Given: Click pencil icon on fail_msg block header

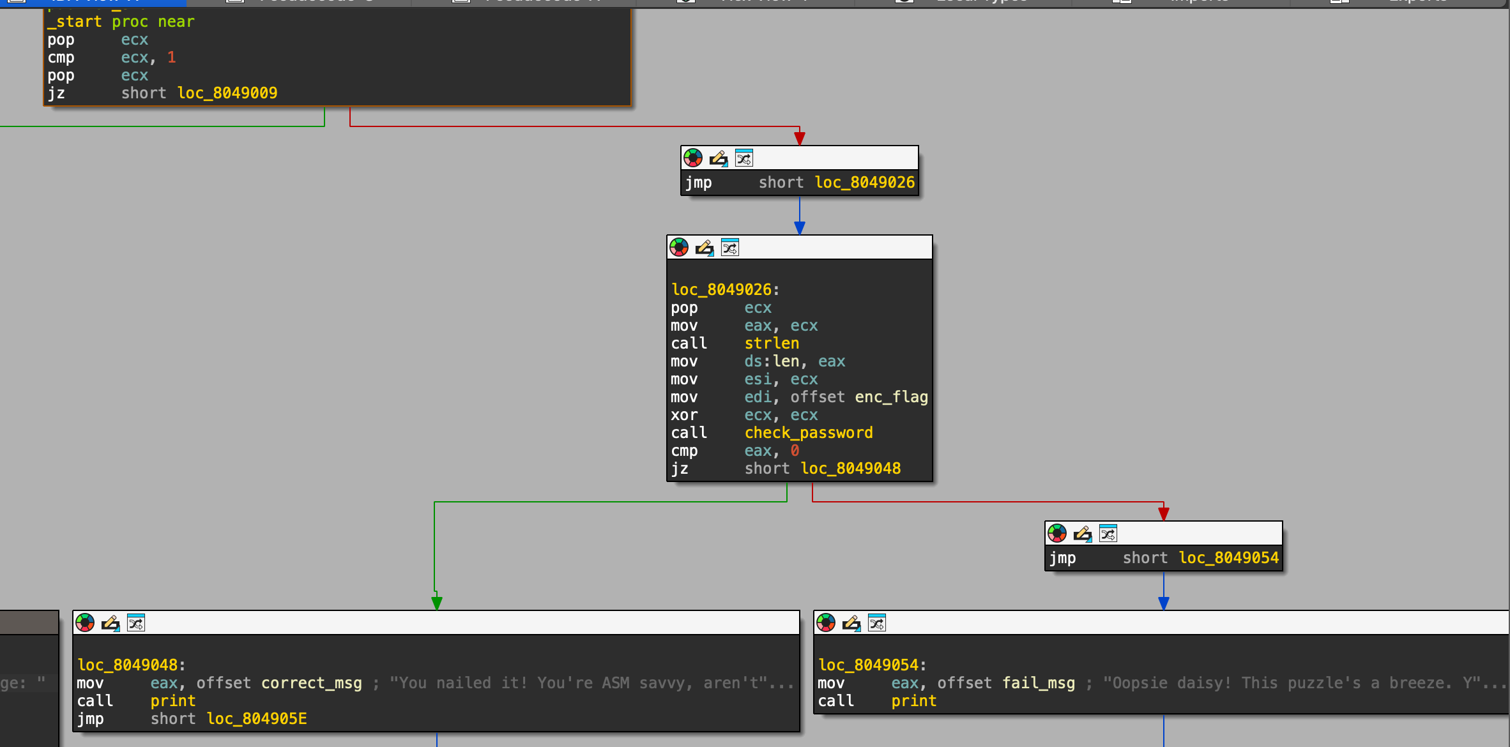Looking at the screenshot, I should [851, 622].
